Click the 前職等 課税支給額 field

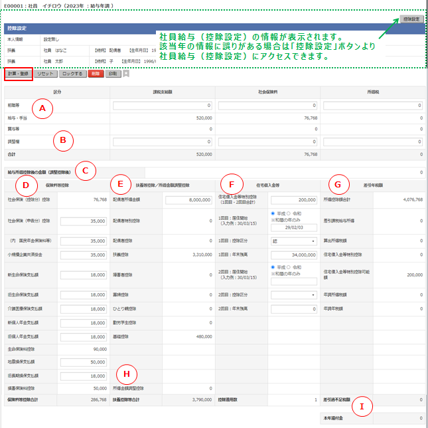[x=163, y=105]
